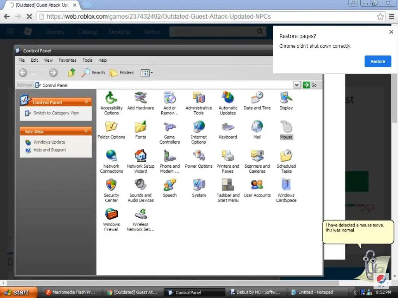Screen dimensions: 398x298
Task: Toggle the Folders pane button
Action: 122,73
